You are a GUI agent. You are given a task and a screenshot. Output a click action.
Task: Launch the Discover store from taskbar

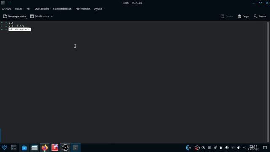tap(24, 148)
